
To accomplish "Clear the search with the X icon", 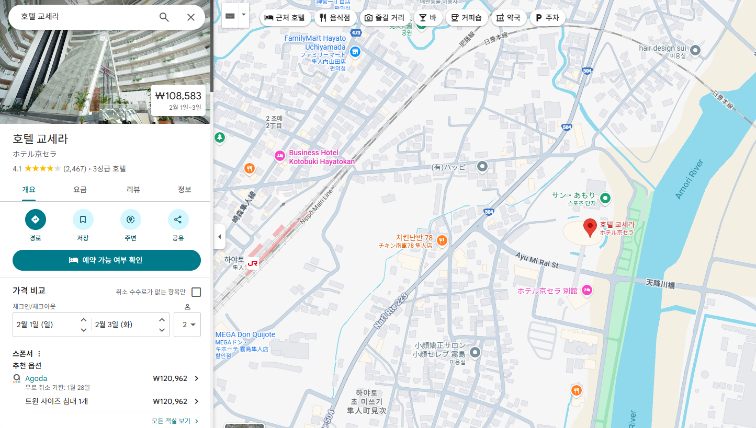I will [191, 17].
